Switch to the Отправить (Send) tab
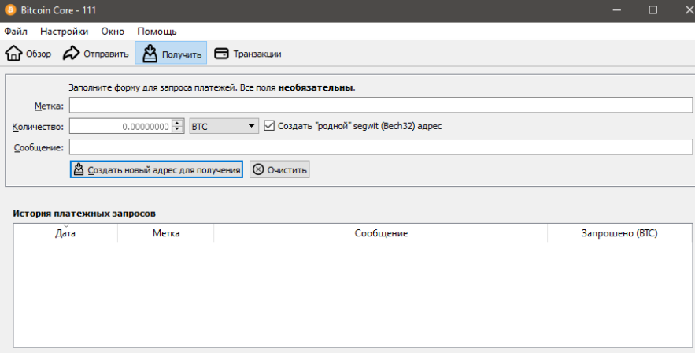This screenshot has width=695, height=353. [x=96, y=54]
